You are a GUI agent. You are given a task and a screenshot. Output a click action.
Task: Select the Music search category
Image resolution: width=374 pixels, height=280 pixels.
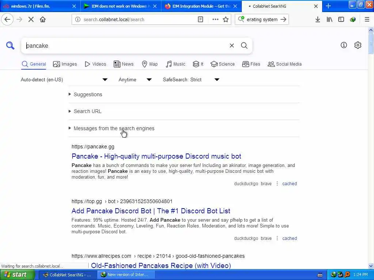point(175,64)
